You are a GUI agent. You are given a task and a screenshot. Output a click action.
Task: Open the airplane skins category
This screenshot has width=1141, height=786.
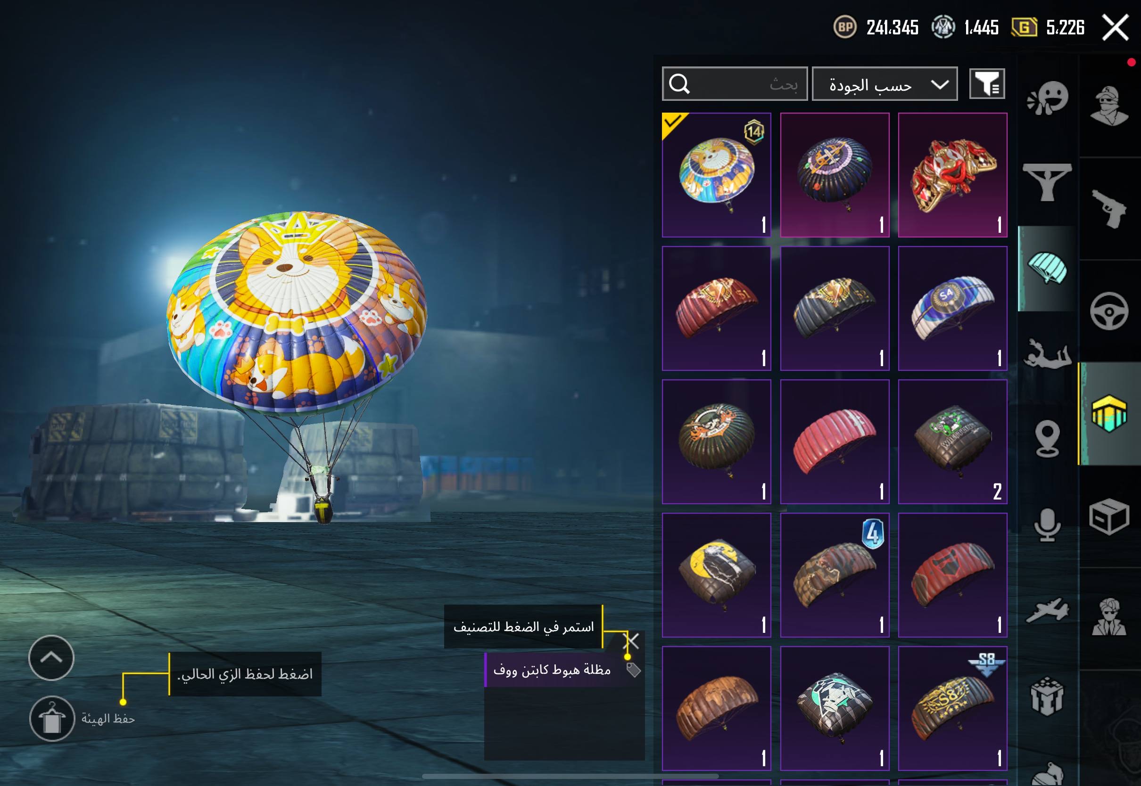tap(1047, 610)
